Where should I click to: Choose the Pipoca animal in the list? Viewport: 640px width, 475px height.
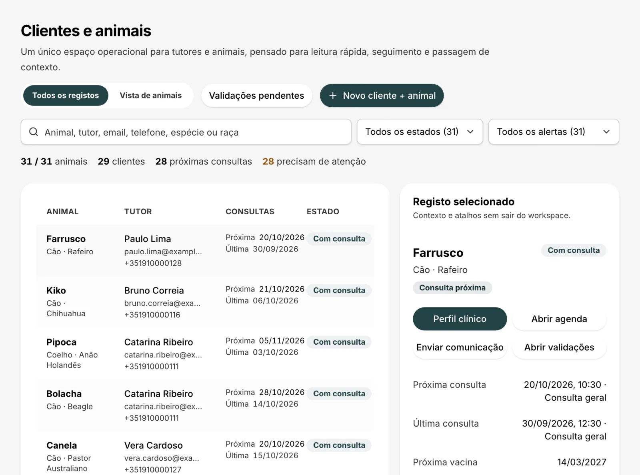pos(205,354)
